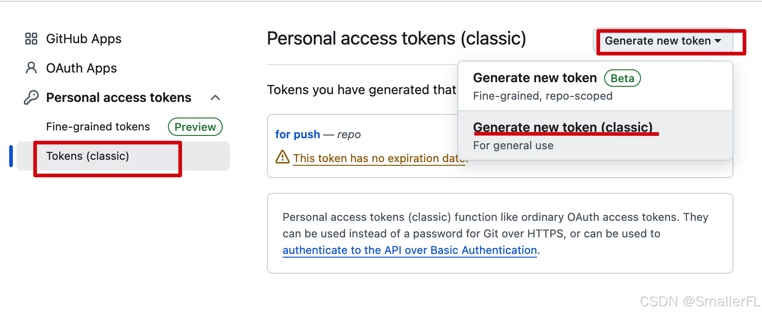Choose Generate new token Beta fine-grained option

[x=535, y=78]
